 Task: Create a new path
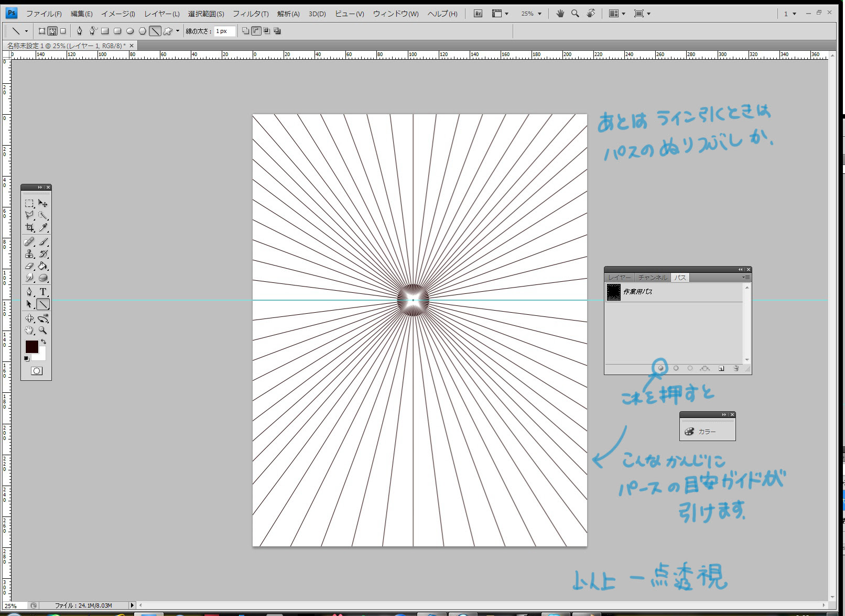click(x=721, y=368)
